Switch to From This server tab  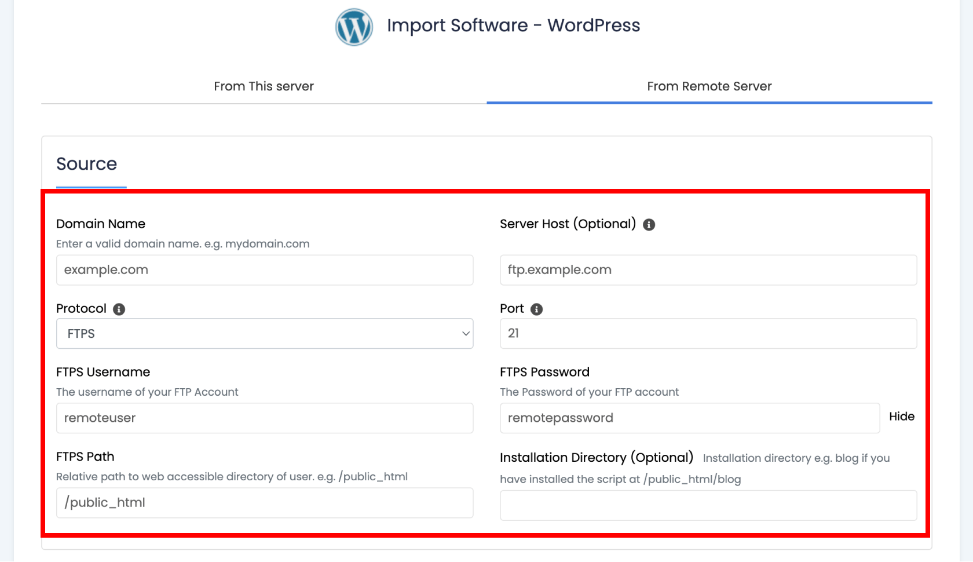[x=264, y=86]
